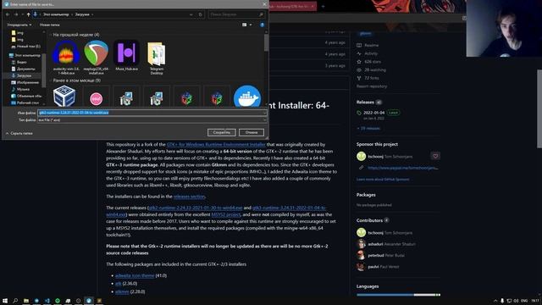Expand view options dropdown arrow
This screenshot has width=542, height=305.
[251, 25]
